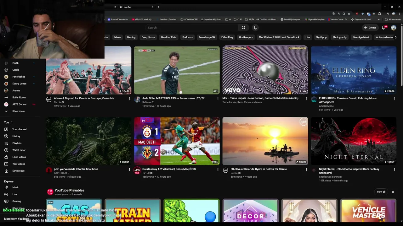Open the DOWNLOADERS bookmarks folder
Viewport: 403px width, 226px height.
(x=190, y=19)
